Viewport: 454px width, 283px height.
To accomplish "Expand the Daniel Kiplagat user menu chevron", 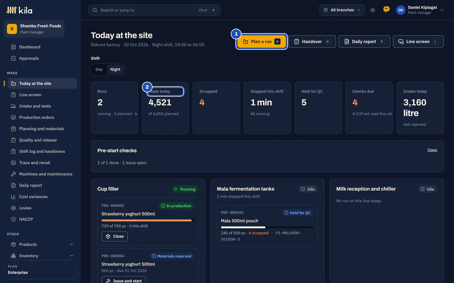I will click(x=442, y=10).
